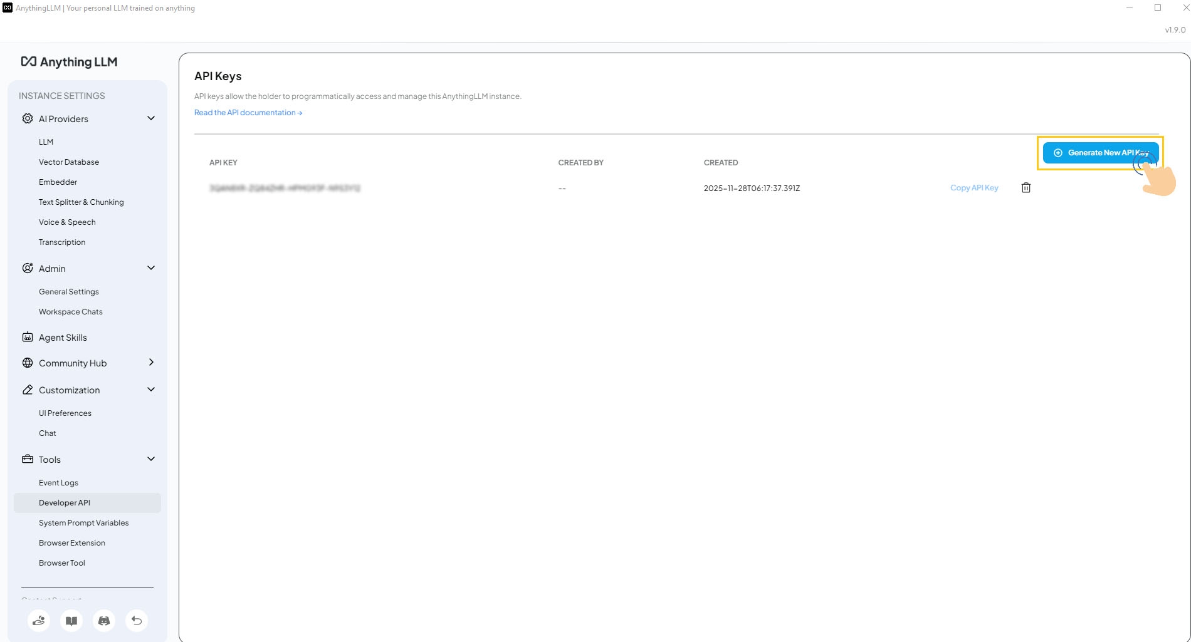The height and width of the screenshot is (642, 1191).
Task: Open the Developer API page
Action: click(x=64, y=502)
